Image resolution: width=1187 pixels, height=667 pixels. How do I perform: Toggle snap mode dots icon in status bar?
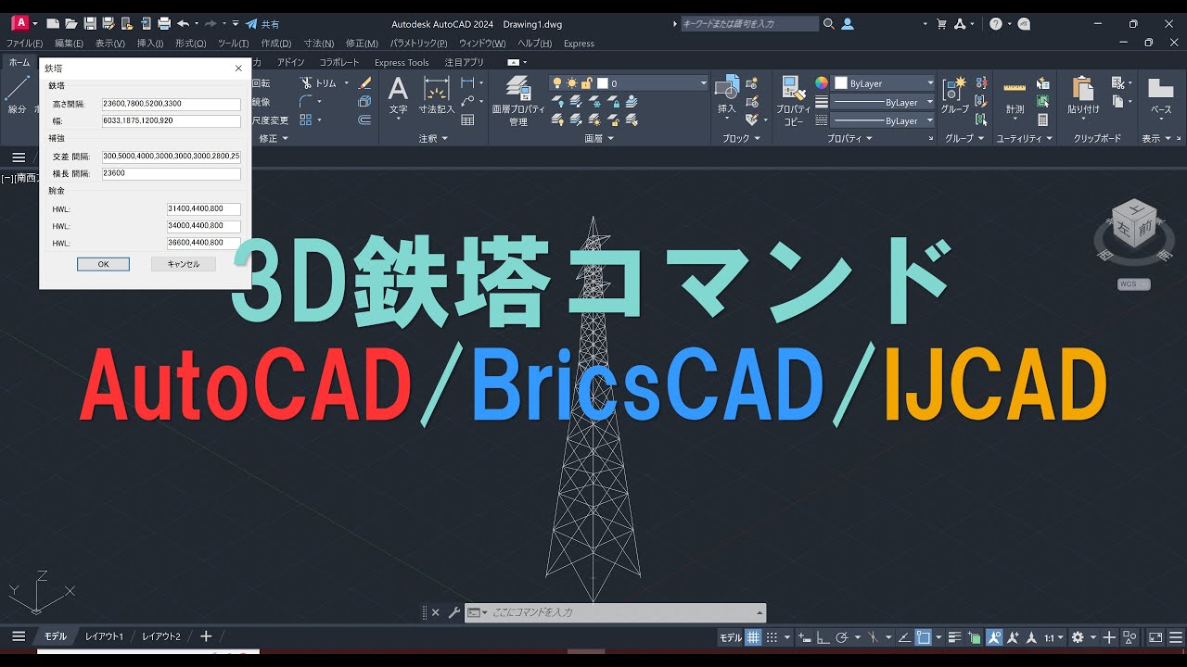pos(773,637)
